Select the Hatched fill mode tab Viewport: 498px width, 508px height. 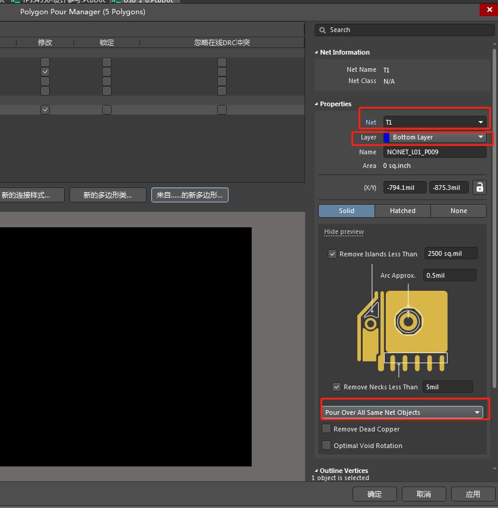pos(402,211)
